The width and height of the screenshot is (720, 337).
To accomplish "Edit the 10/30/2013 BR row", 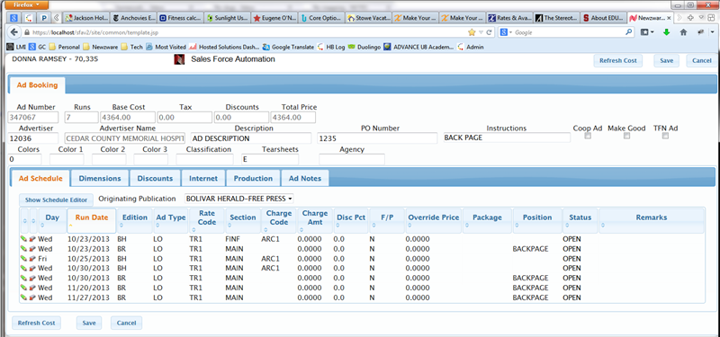I will [x=23, y=278].
